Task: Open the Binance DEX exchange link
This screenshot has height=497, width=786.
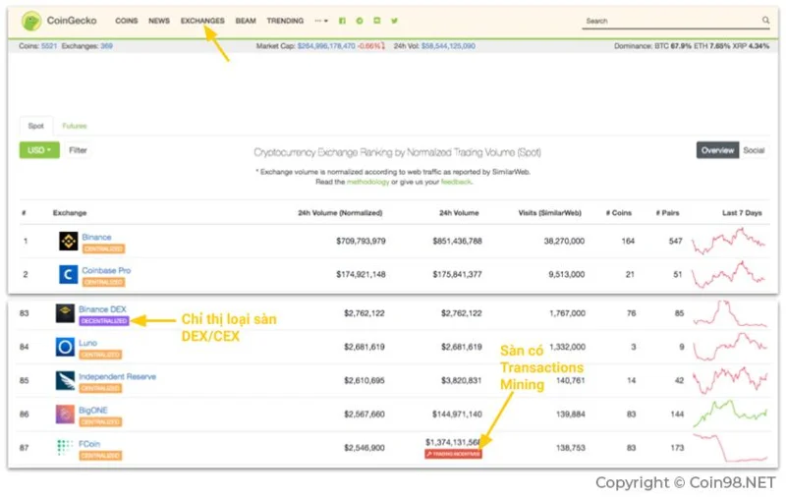Action: click(102, 309)
